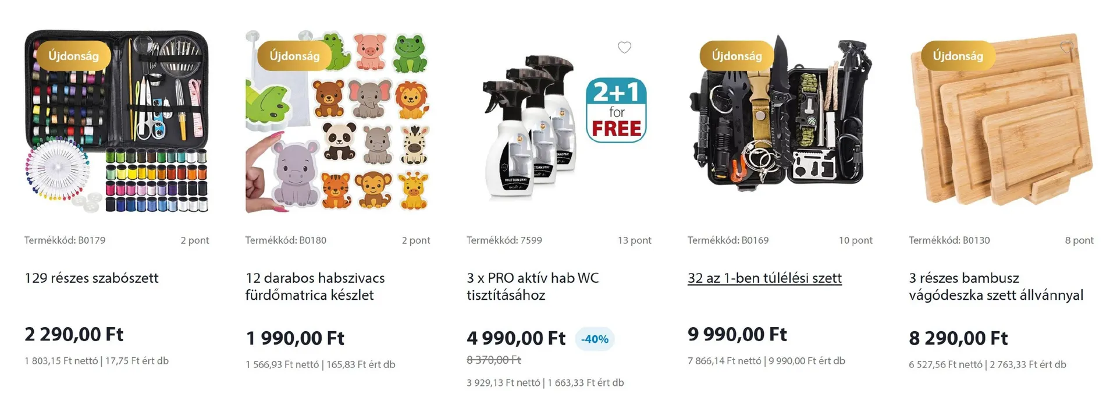Click the -40% discount badge
This screenshot has width=1117, height=394.
coord(595,339)
